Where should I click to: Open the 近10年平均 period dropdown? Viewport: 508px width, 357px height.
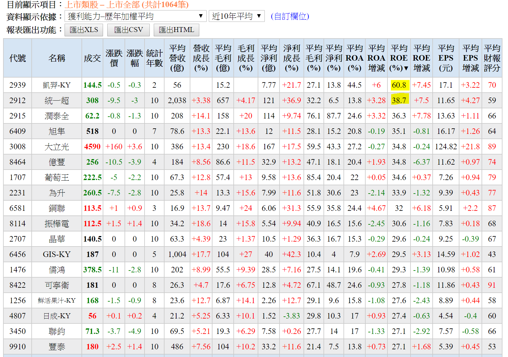pos(236,16)
